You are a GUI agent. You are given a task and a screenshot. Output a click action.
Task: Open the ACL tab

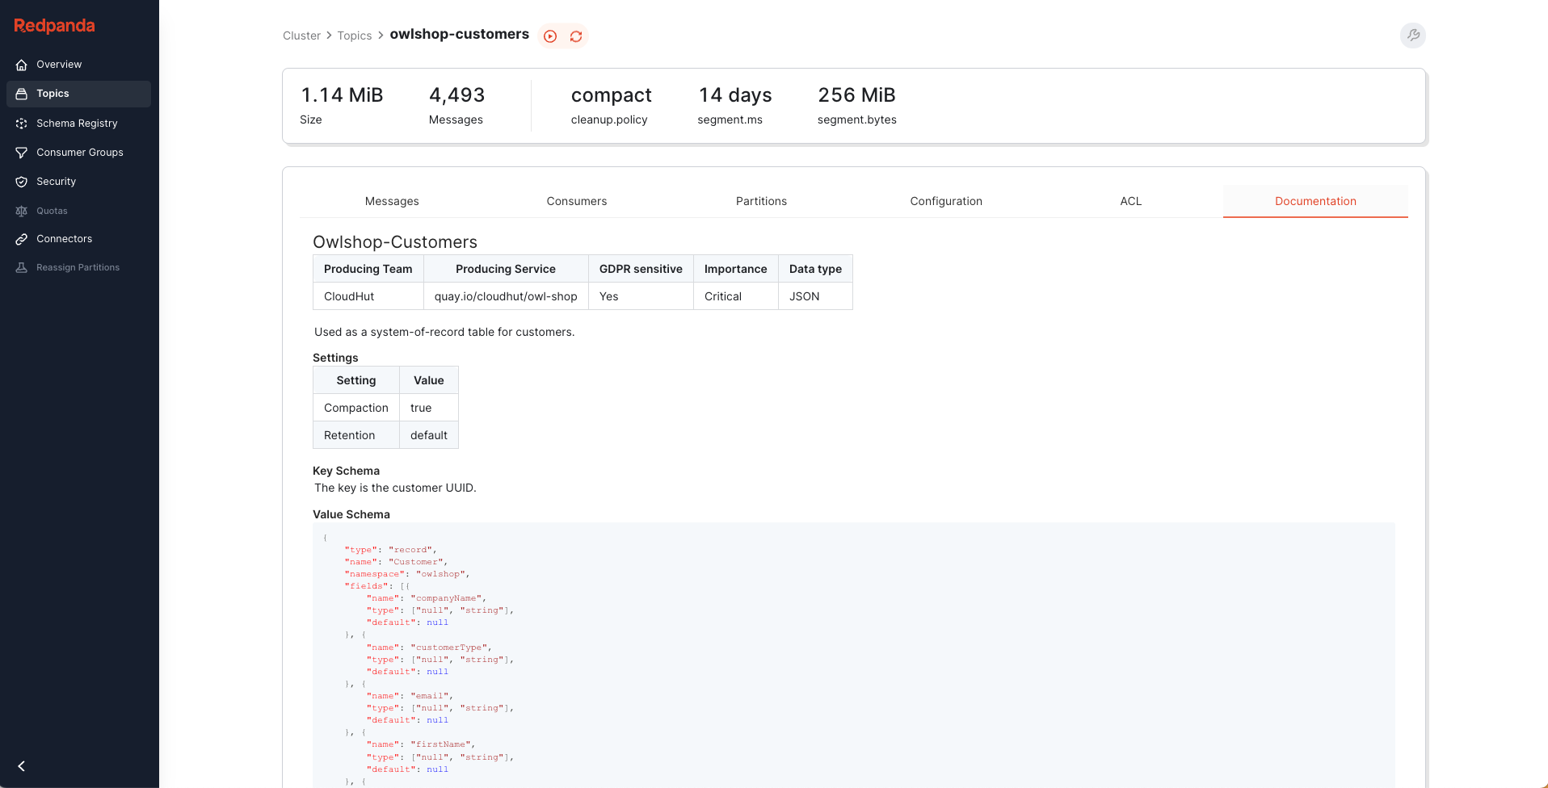click(1130, 201)
